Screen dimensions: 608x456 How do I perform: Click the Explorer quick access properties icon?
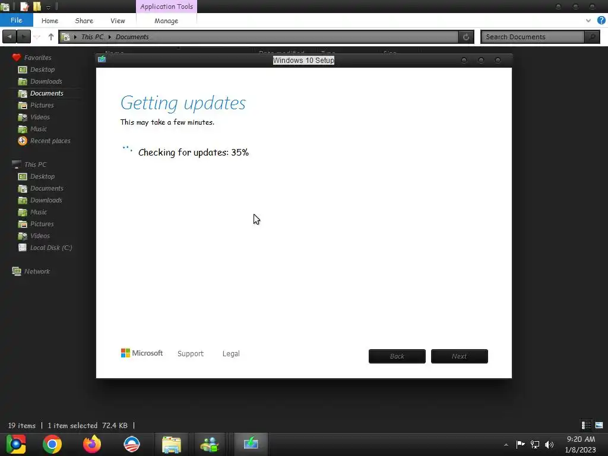click(x=24, y=7)
